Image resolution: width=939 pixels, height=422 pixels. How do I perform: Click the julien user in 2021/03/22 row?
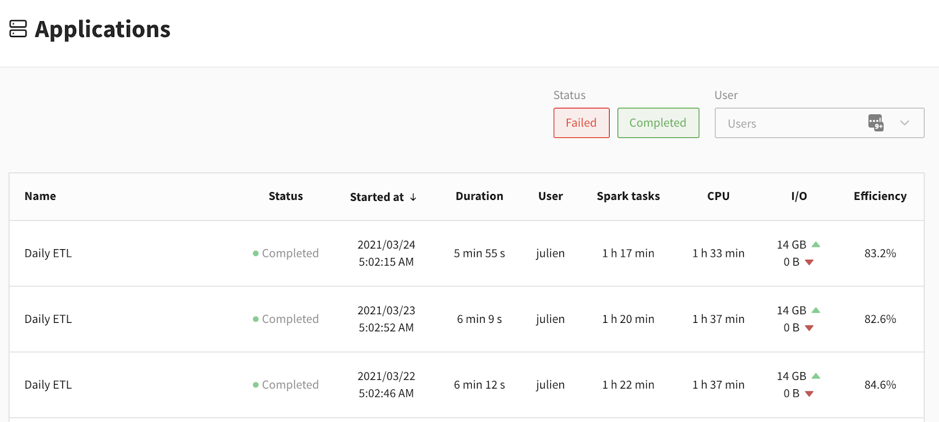[x=550, y=384]
